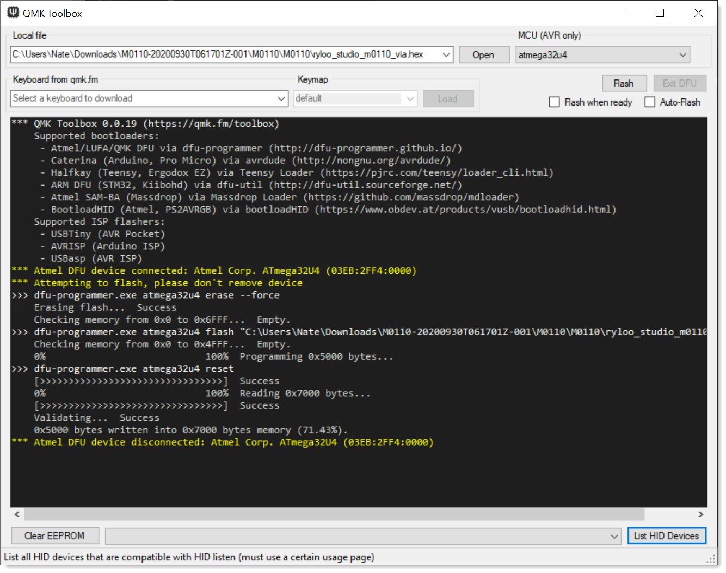Click the right scroll arrow of log

pyautogui.click(x=700, y=514)
